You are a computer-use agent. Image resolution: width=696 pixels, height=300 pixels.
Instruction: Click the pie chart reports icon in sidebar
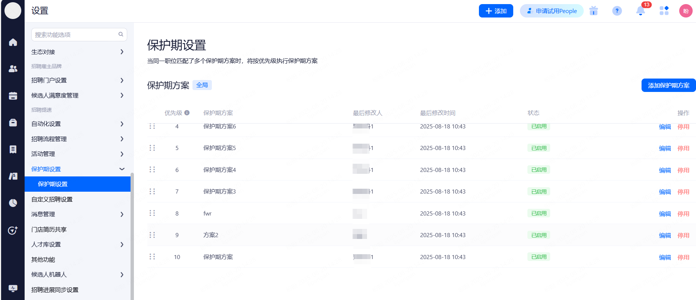tap(13, 203)
